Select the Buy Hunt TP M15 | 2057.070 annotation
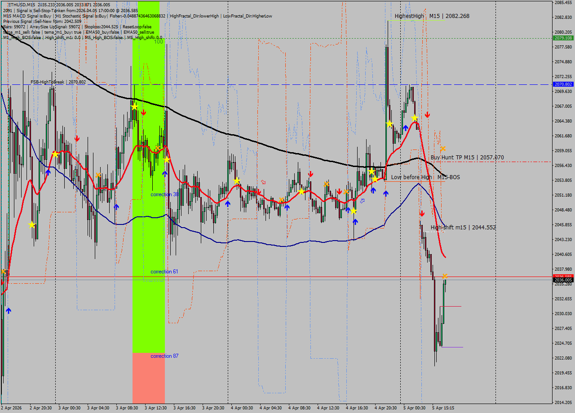Screen dimensions: 575x413 pyautogui.click(x=466, y=157)
